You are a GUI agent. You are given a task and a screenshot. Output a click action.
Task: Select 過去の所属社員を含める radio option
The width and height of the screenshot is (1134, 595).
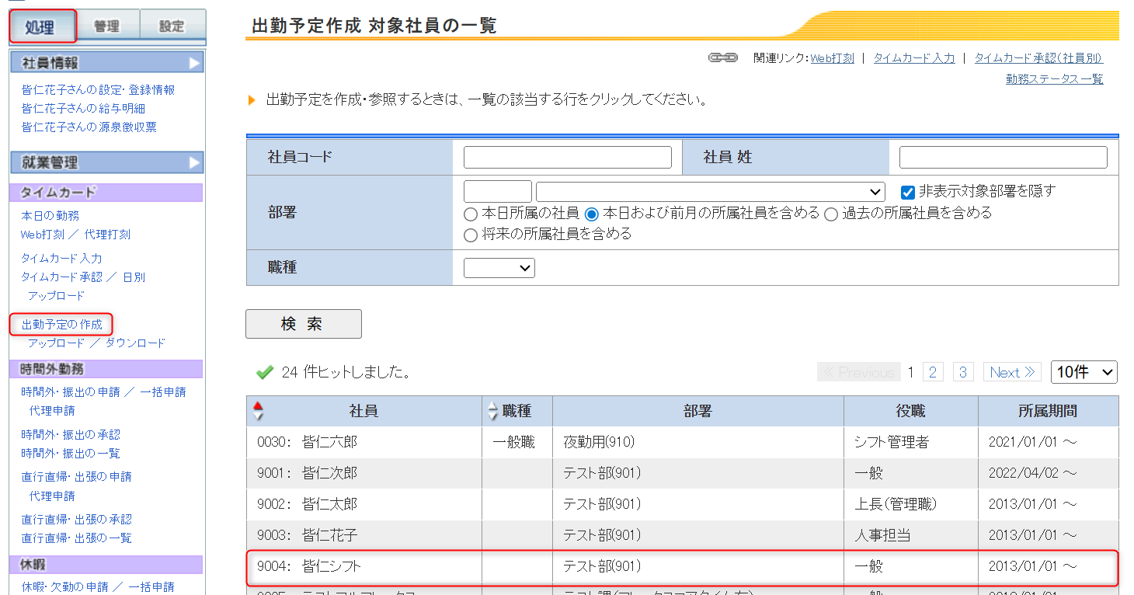click(x=831, y=214)
